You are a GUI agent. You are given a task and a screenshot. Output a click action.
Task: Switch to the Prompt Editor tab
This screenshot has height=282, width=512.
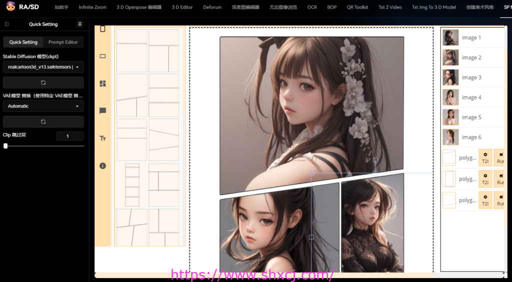coord(63,42)
